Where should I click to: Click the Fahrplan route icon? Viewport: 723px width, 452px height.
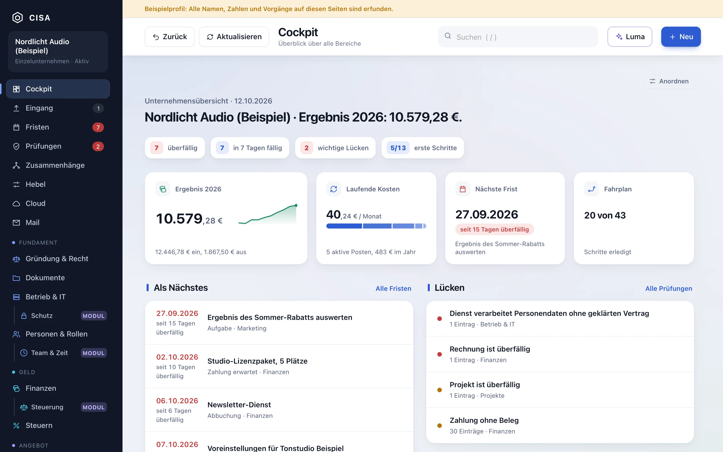(591, 189)
